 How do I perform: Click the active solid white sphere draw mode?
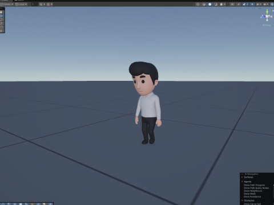[209, 4]
